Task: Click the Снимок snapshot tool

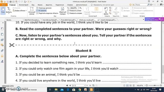Action: click(x=16, y=8)
